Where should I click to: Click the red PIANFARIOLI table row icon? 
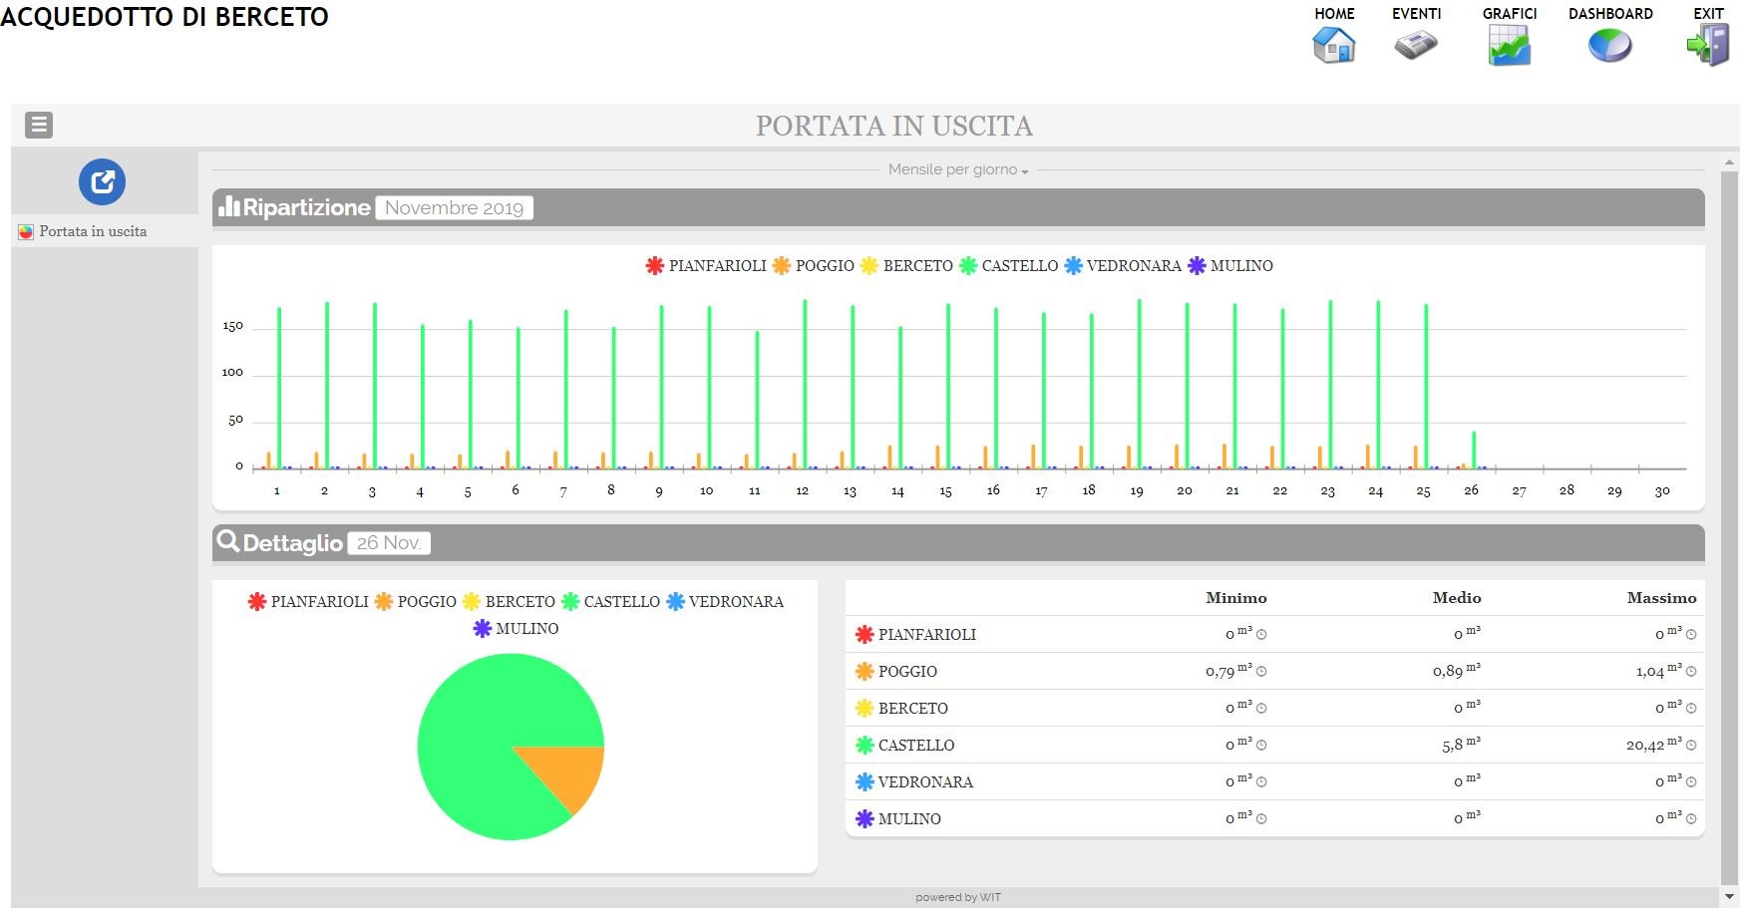pos(865,634)
